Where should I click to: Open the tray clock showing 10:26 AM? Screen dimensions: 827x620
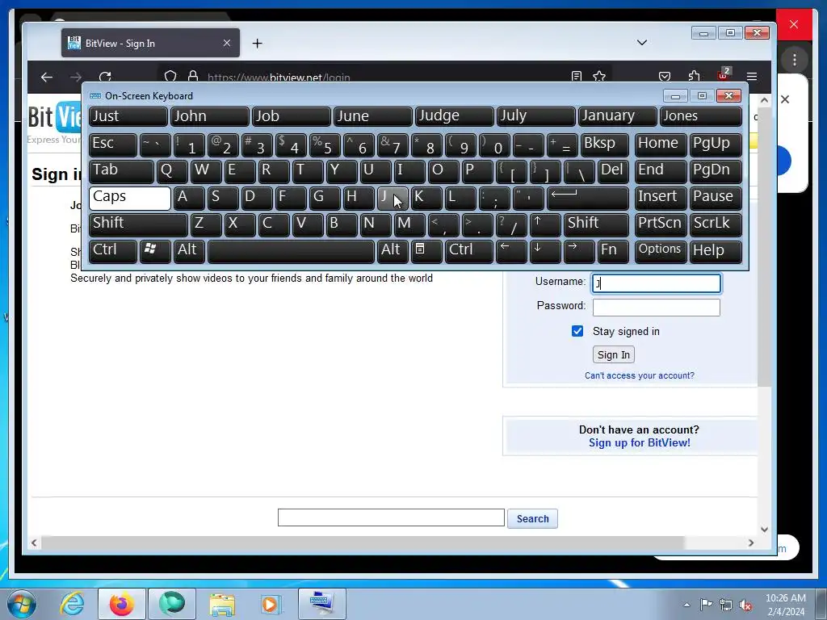[x=785, y=605]
